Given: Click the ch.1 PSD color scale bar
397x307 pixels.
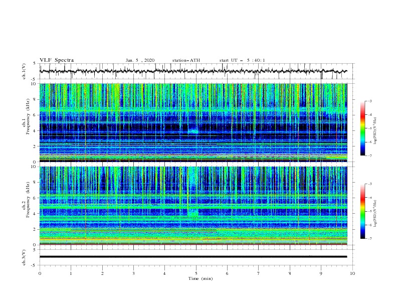Looking at the screenshot, I should (x=363, y=128).
